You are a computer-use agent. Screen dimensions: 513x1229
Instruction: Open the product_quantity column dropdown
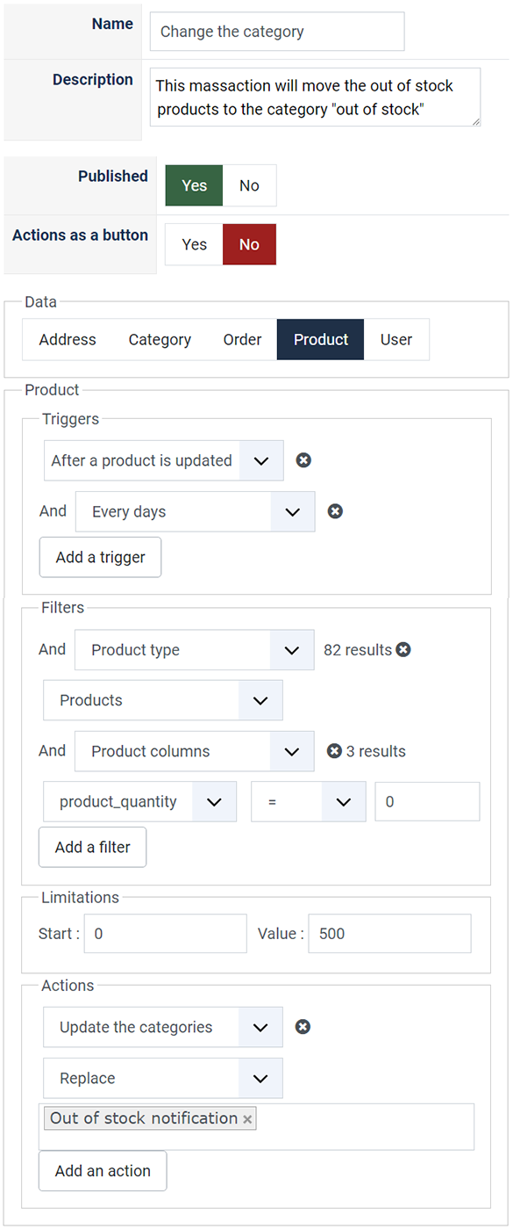point(140,802)
